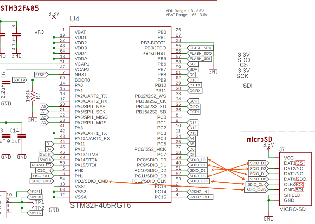Click the C14 capacitor symbol
This screenshot has width=315, height=224.
22,136
